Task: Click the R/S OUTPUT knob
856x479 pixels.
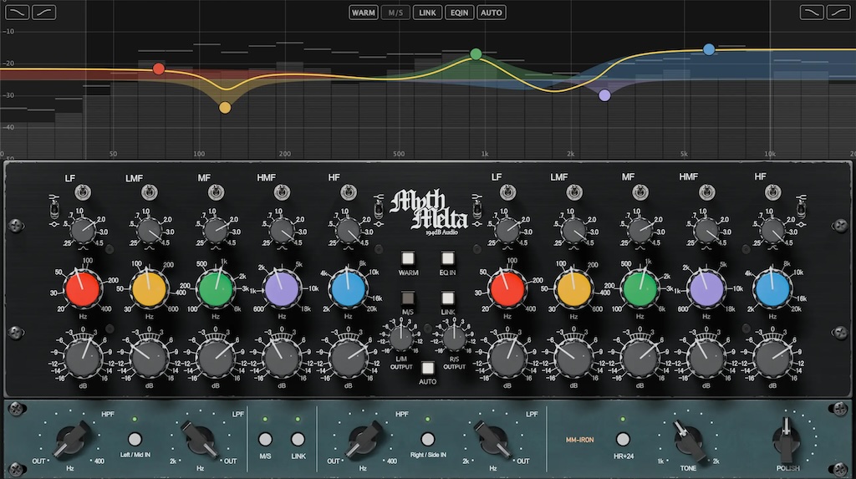Action: [x=454, y=339]
